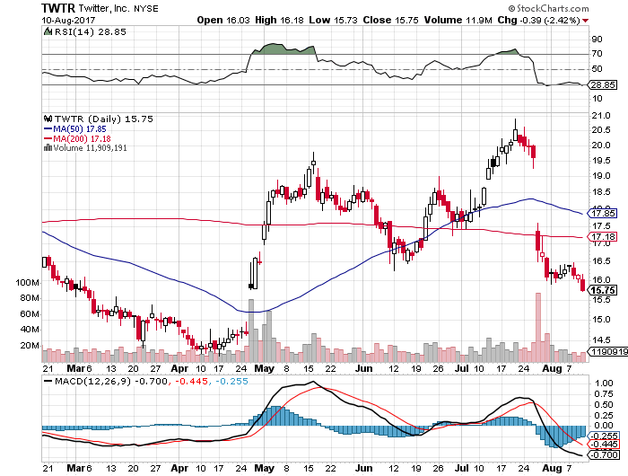Click the Low 15.73 value
This screenshot has width=628, height=476.
333,20
